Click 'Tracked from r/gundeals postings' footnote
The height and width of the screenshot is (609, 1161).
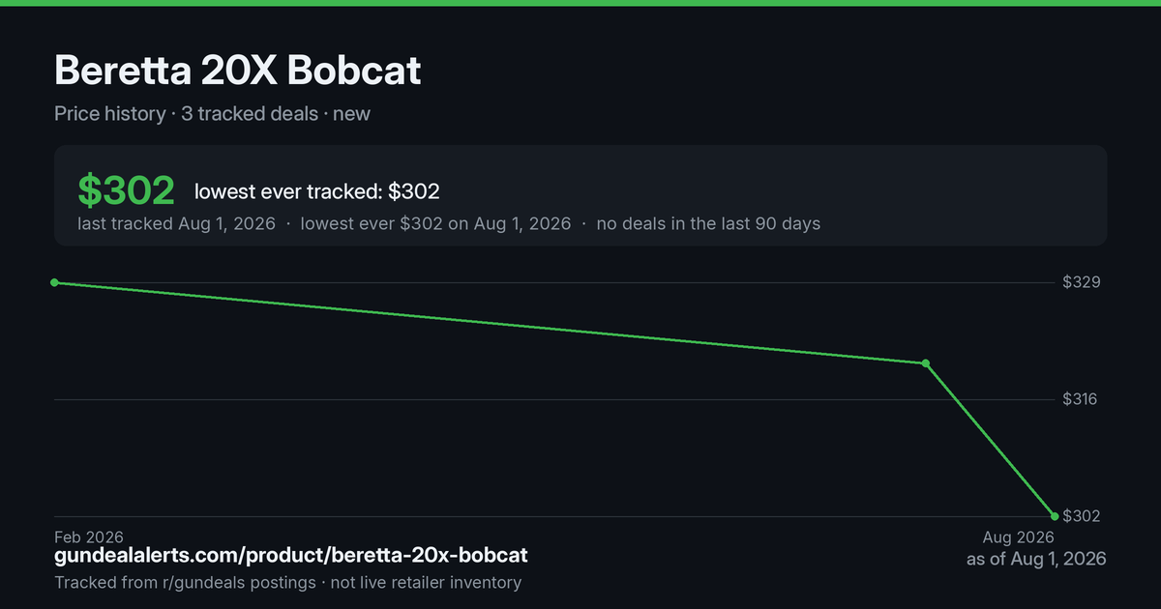click(184, 582)
